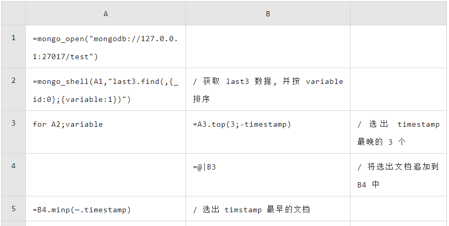Select row 5 header

13,209
